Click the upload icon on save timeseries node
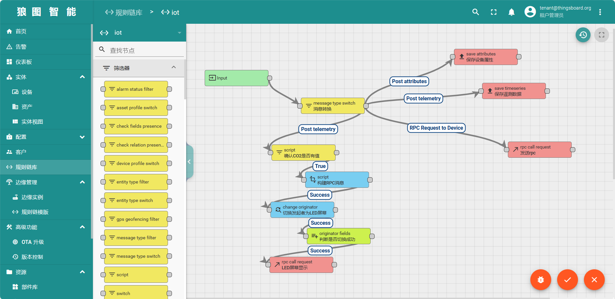Image resolution: width=615 pixels, height=299 pixels. click(490, 91)
